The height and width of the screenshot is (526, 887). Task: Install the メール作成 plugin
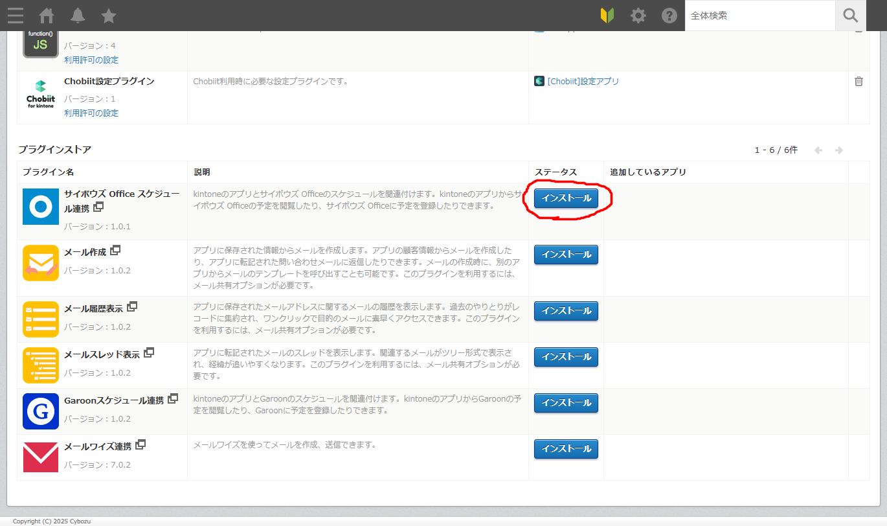tap(566, 255)
